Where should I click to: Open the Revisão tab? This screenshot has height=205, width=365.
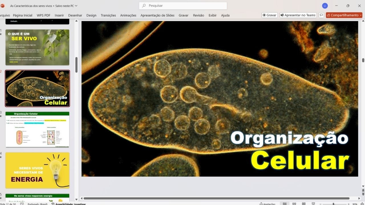(x=198, y=15)
